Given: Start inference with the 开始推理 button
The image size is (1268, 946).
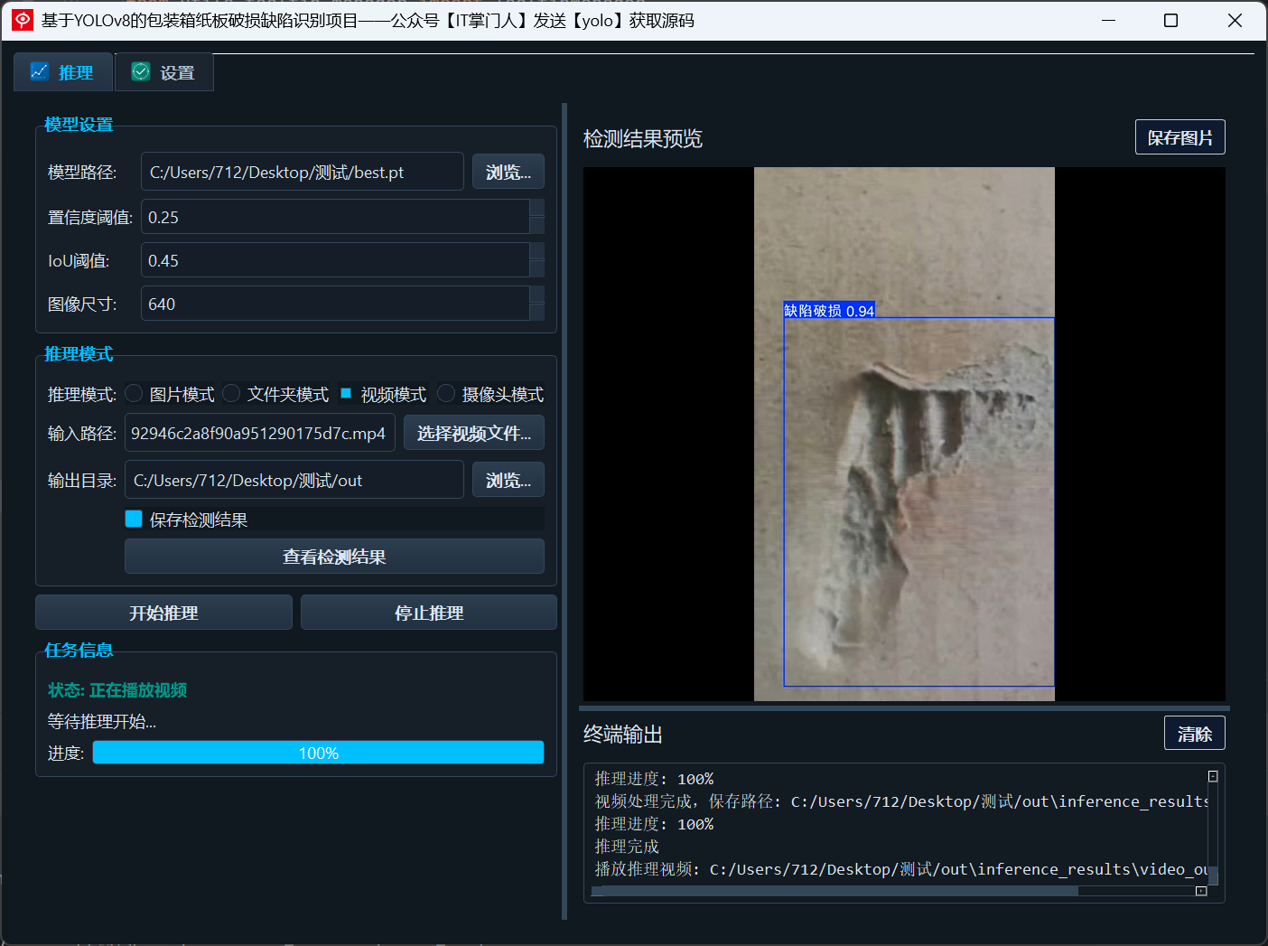Looking at the screenshot, I should (163, 612).
